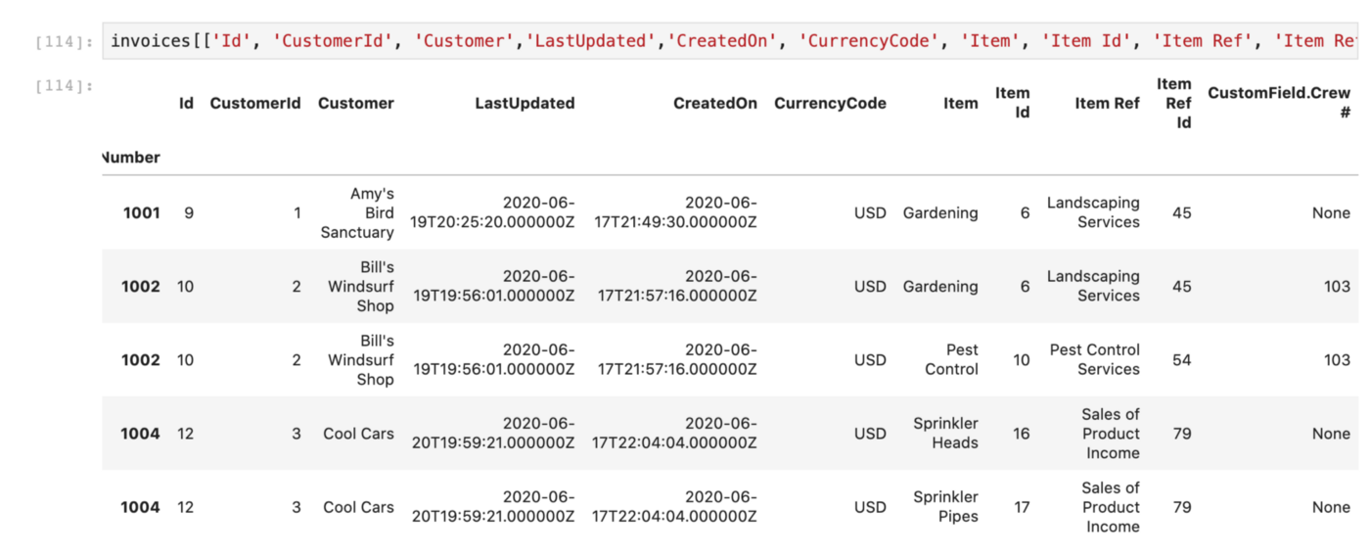Click the Item Id value 16

[x=1022, y=433]
